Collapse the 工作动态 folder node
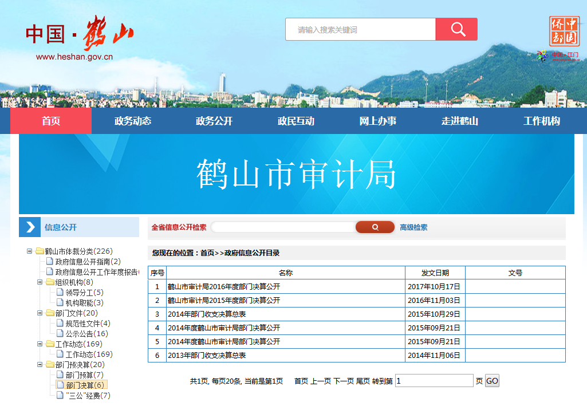The image size is (587, 406). 40,344
